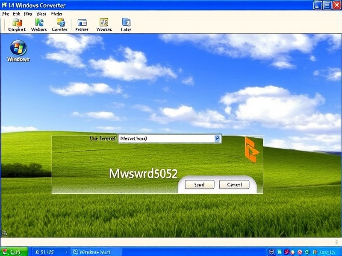Click the small icon at desktop bottom-left corner
Viewport: 342px width, 256px height.
tap(4, 233)
